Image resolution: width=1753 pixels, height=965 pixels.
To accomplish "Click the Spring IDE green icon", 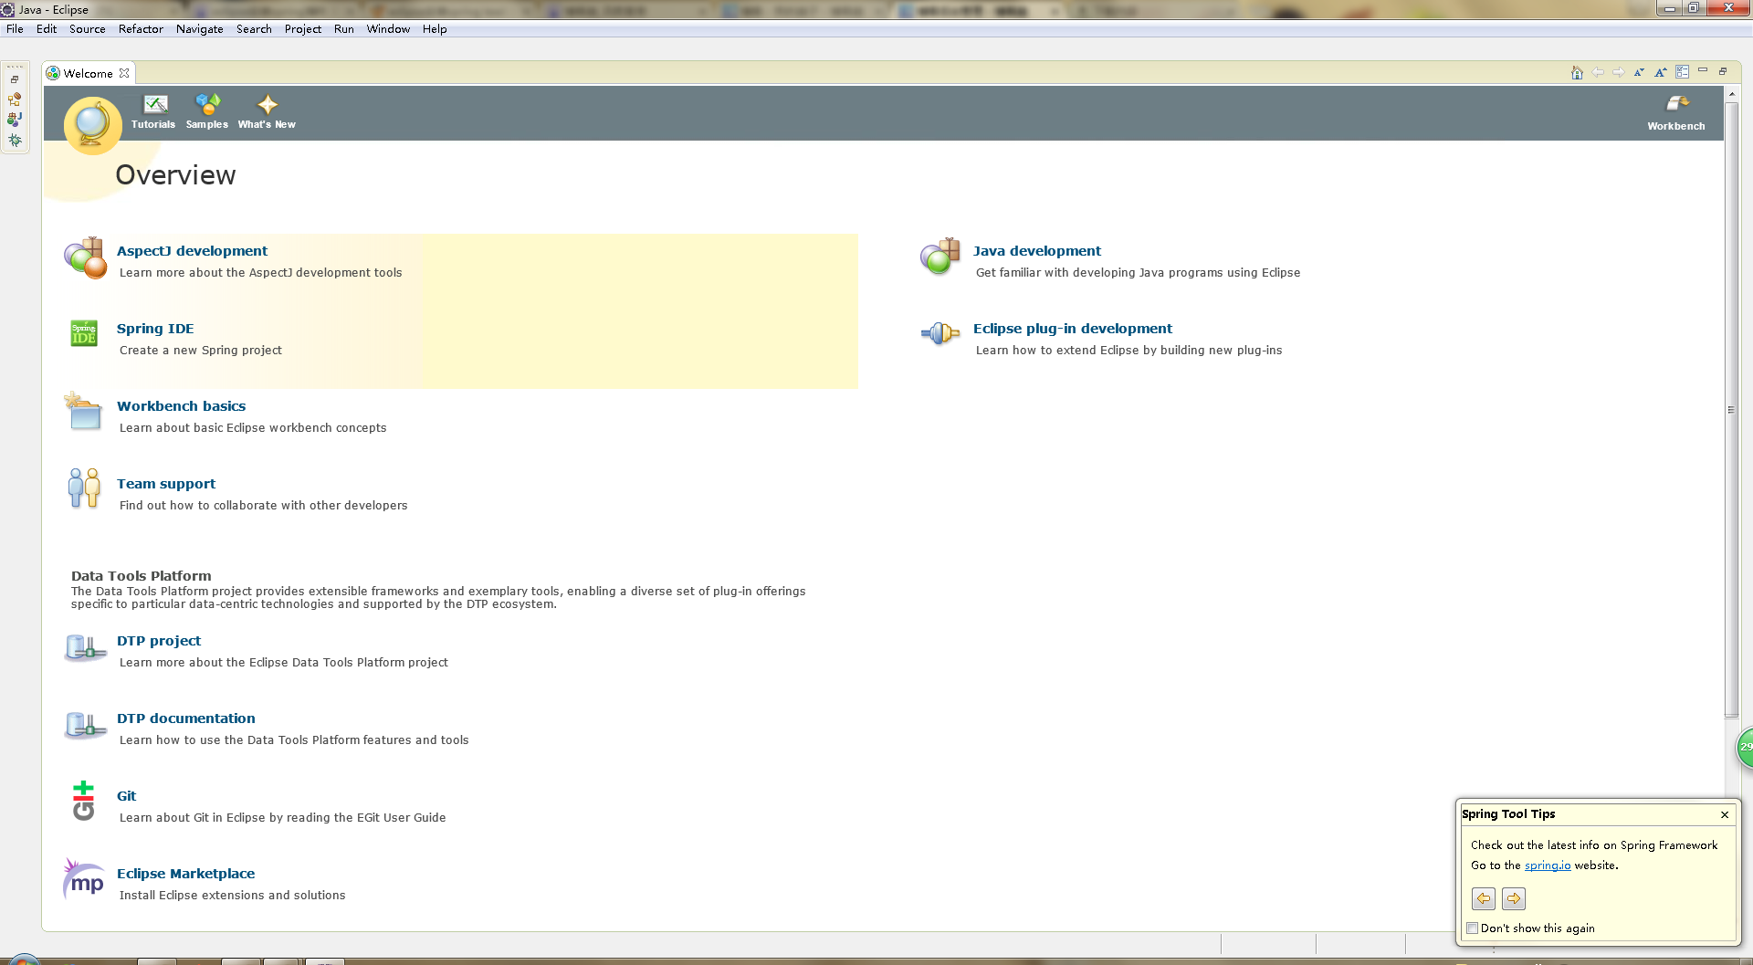I will [x=84, y=333].
